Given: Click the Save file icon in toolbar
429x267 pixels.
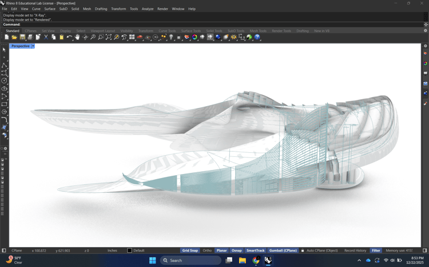Looking at the screenshot, I should [22, 37].
